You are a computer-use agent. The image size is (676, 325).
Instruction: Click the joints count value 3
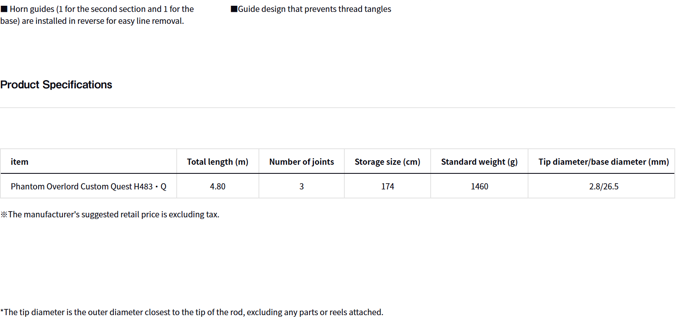301,187
